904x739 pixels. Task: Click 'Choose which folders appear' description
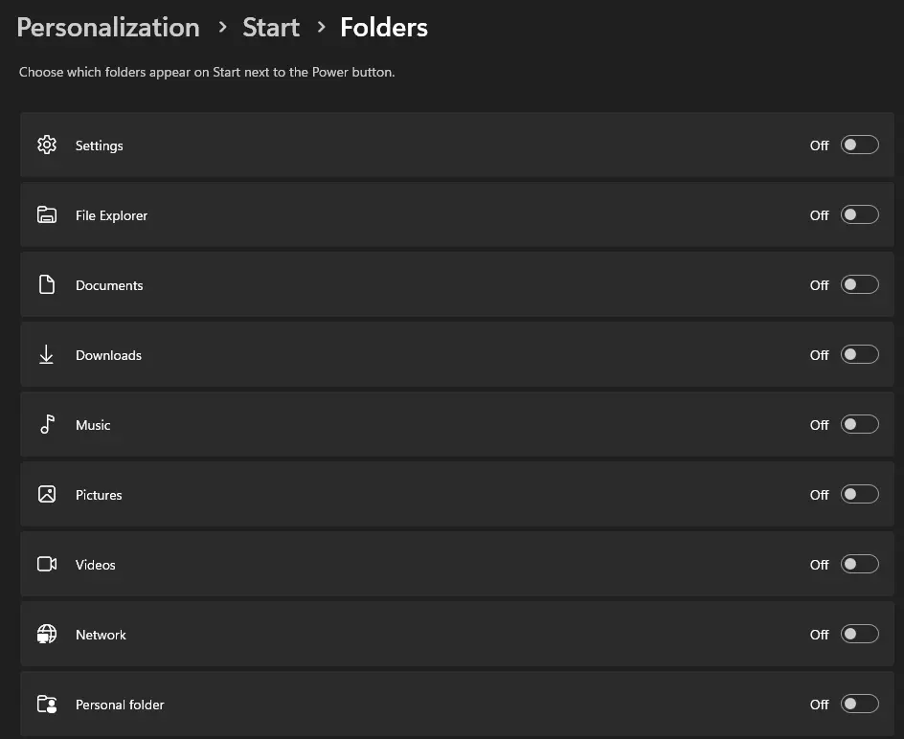(x=207, y=72)
